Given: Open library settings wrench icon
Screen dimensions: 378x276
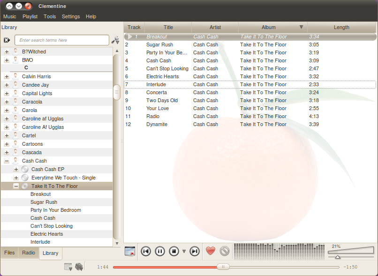Looking at the screenshot, I should pos(115,40).
